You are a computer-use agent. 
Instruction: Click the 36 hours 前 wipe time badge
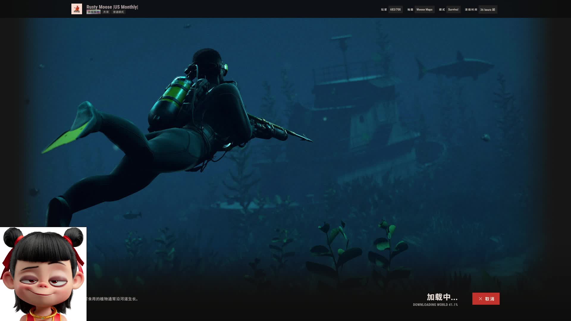tap(487, 10)
